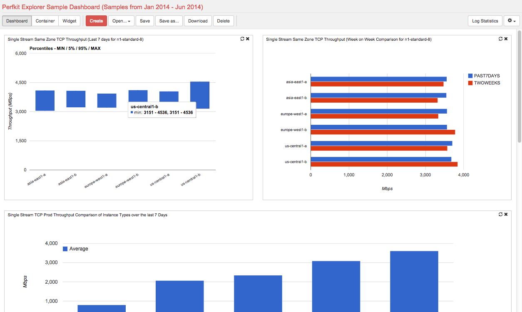Screen dimensions: 522x312
Task: Activate the Dashboard tab
Action: pos(17,21)
